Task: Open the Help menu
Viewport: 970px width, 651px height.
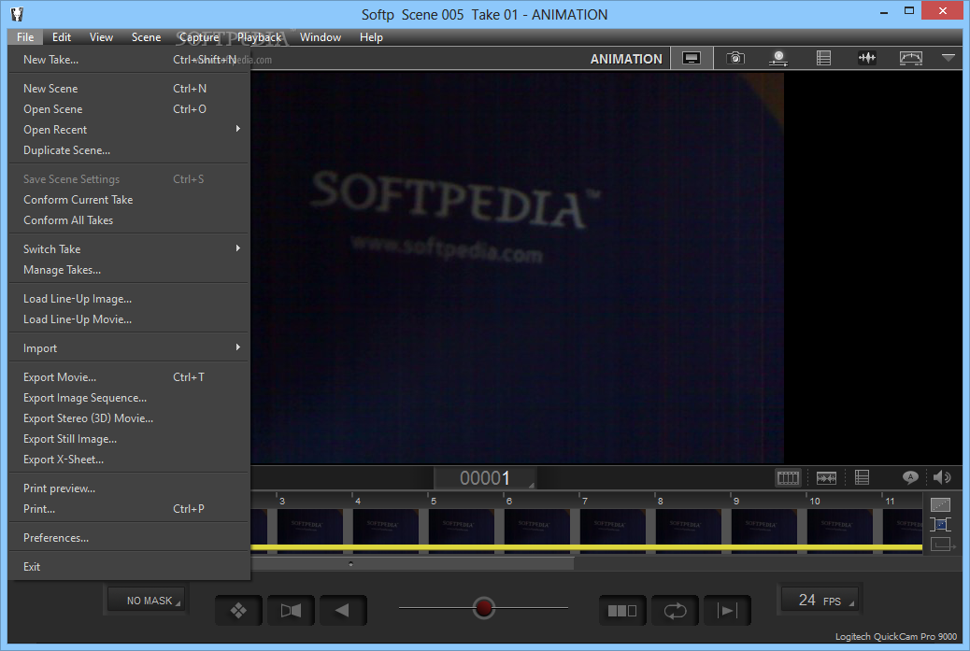Action: click(371, 37)
